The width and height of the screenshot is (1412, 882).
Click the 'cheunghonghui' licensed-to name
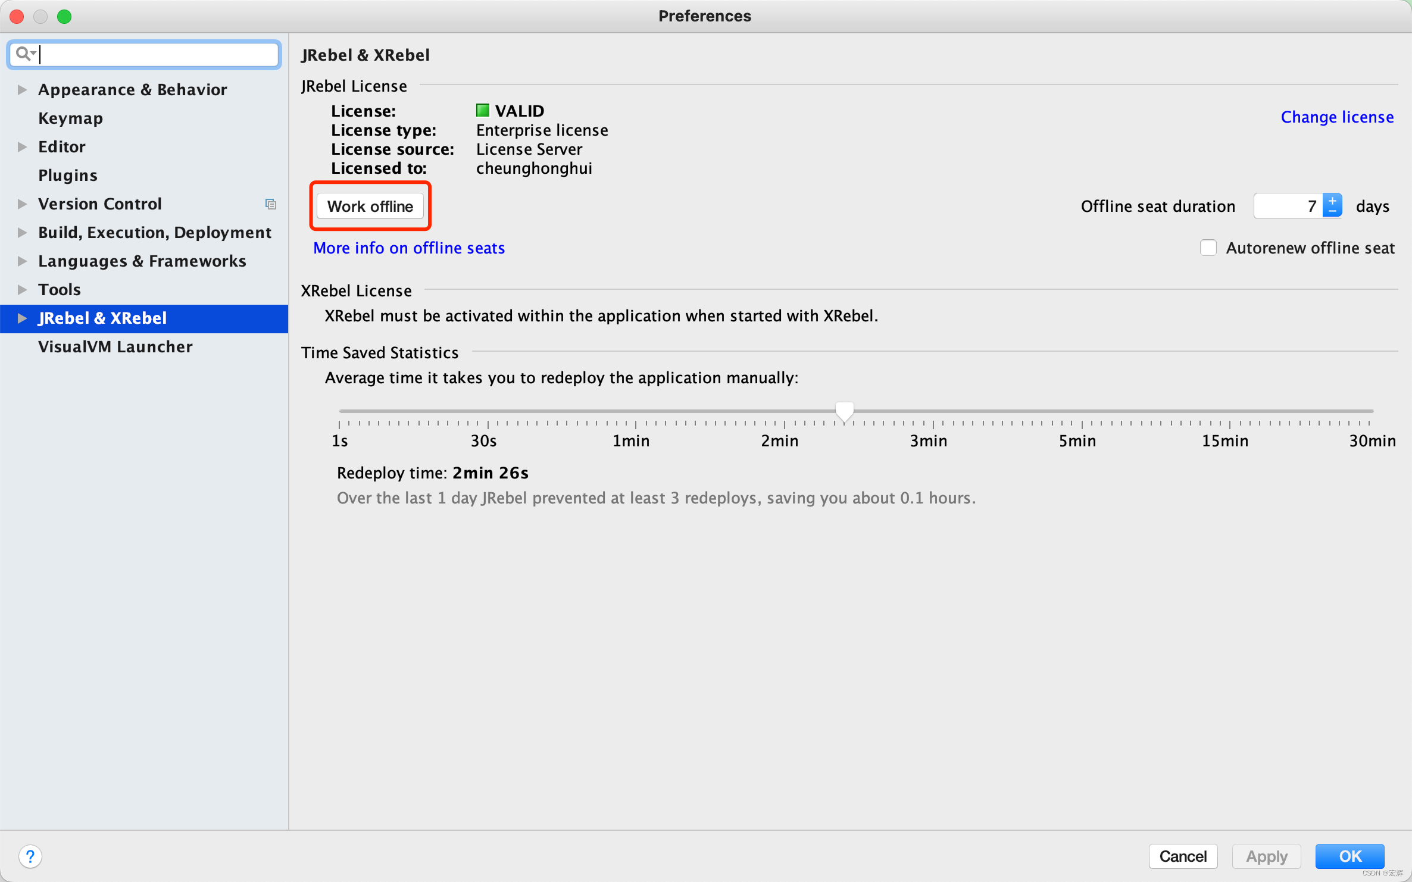(534, 168)
